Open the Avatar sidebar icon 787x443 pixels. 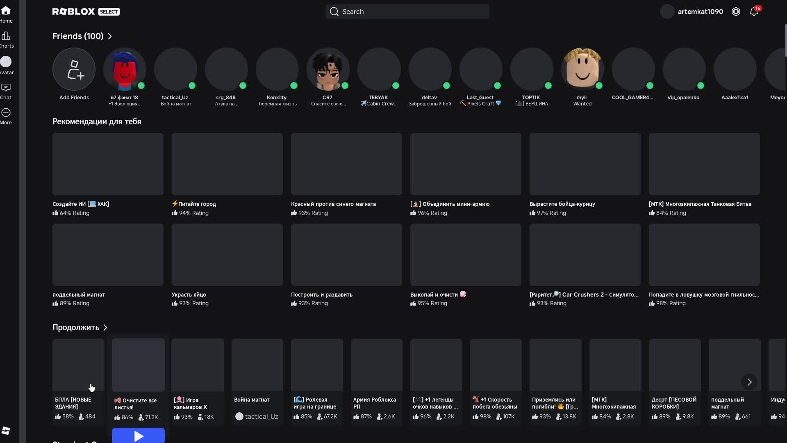tap(6, 62)
